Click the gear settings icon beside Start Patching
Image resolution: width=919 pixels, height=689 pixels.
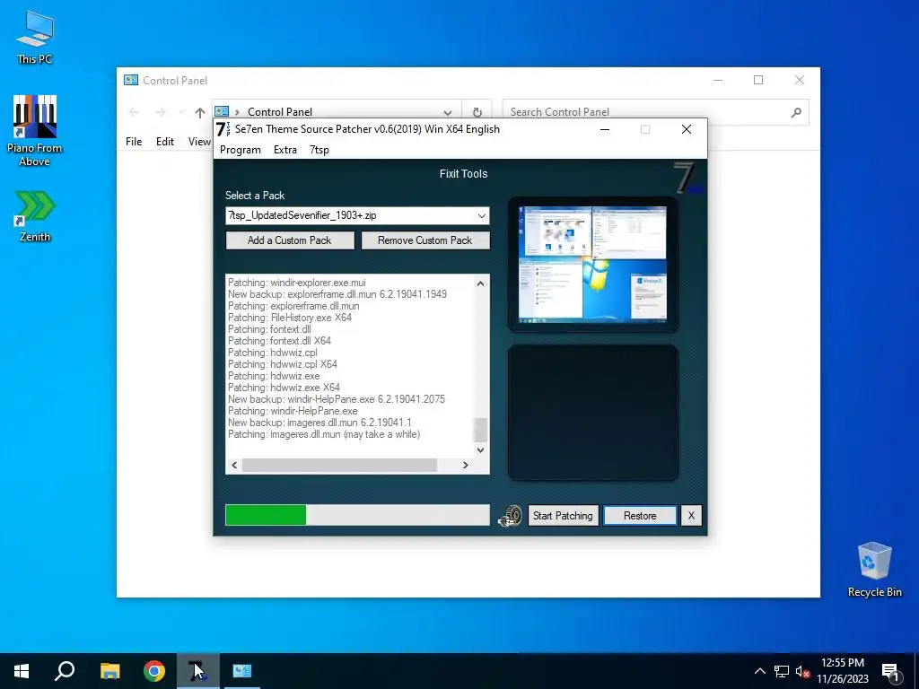tap(510, 516)
